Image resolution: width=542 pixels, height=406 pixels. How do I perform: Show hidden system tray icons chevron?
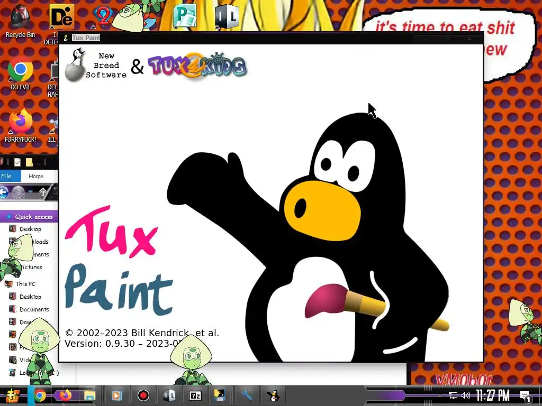pos(440,395)
